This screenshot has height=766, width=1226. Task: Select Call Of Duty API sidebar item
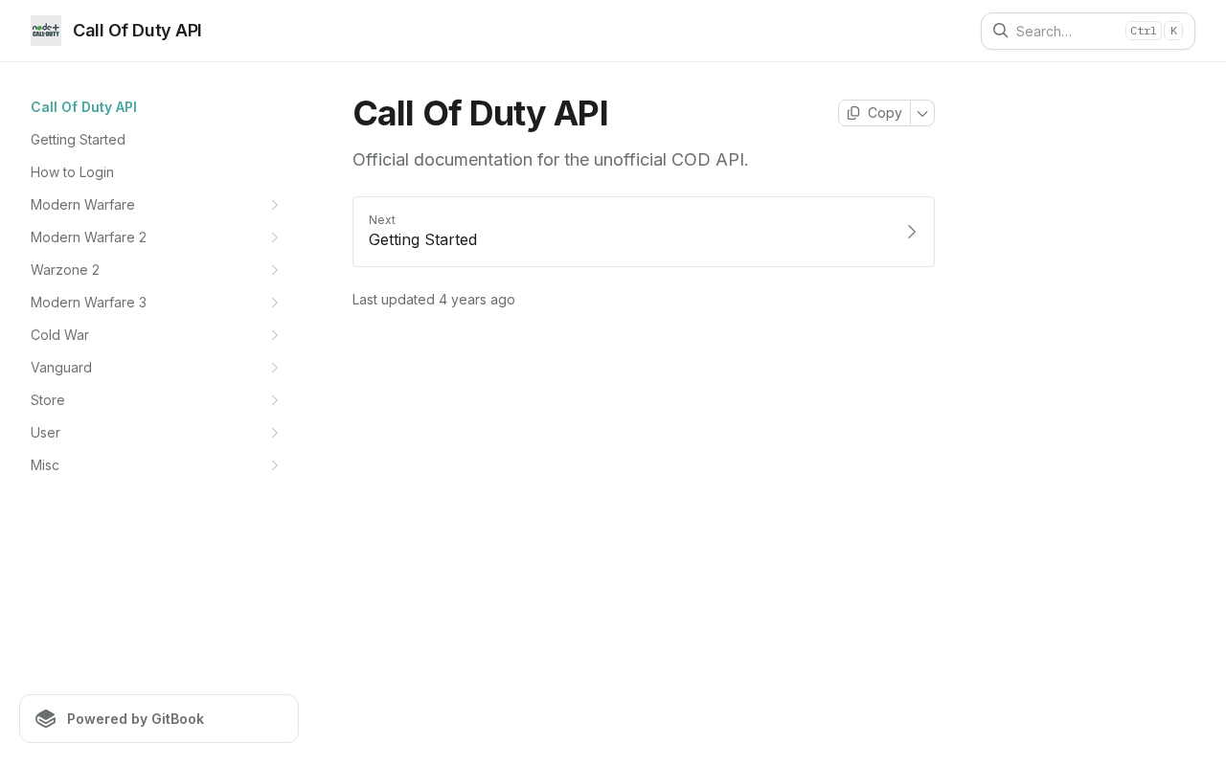coord(83,107)
